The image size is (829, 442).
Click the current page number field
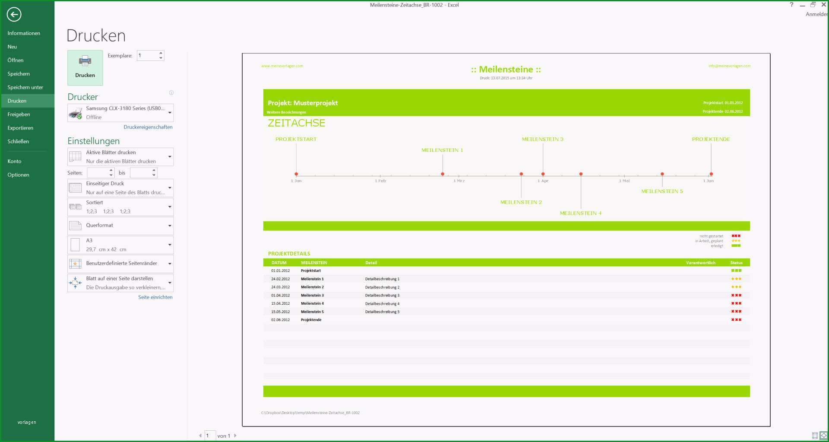click(210, 436)
